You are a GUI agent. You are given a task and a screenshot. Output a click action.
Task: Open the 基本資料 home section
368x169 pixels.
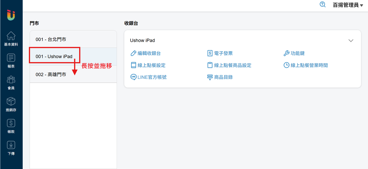coord(11,39)
